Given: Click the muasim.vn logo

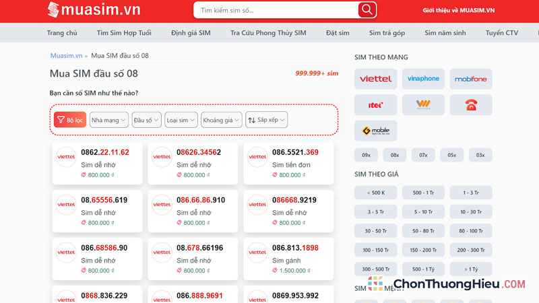Looking at the screenshot, I should [x=94, y=9].
